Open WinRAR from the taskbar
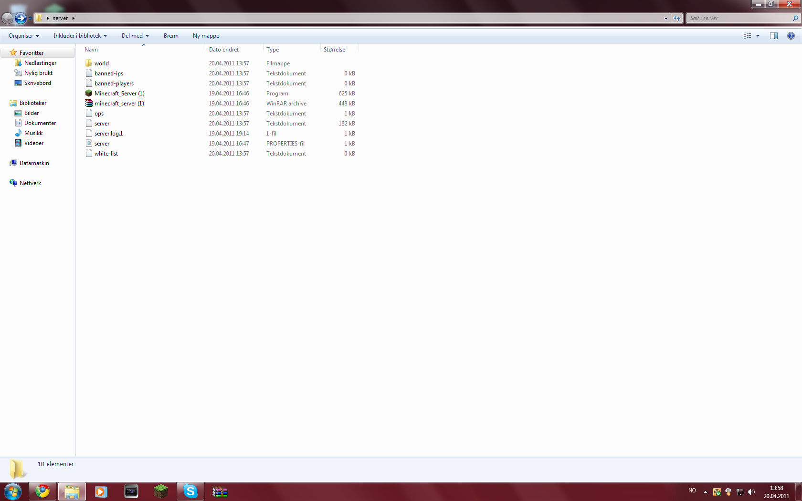This screenshot has width=802, height=501. point(220,491)
